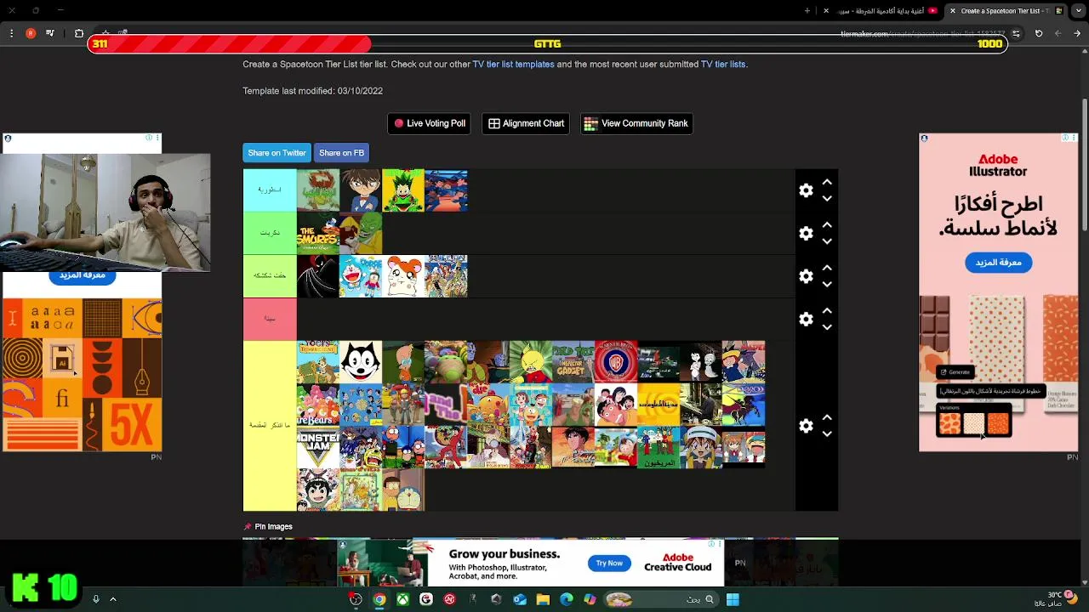The image size is (1089, 612).
Task: Select the Casper ghost image
Action: coord(701,362)
